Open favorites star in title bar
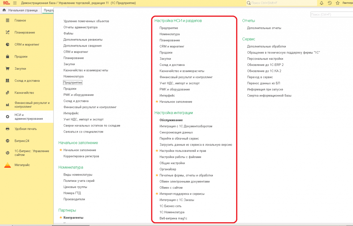The width and height of the screenshot is (353, 226). (337, 3)
